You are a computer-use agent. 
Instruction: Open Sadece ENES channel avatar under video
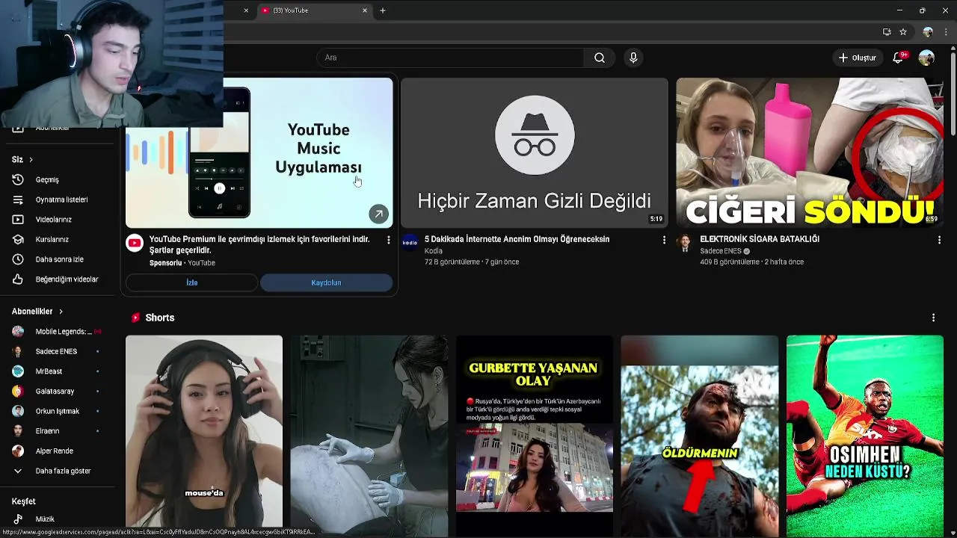pos(685,243)
